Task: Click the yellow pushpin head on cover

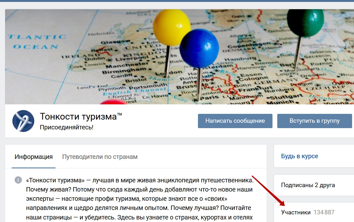Action: [x=171, y=27]
